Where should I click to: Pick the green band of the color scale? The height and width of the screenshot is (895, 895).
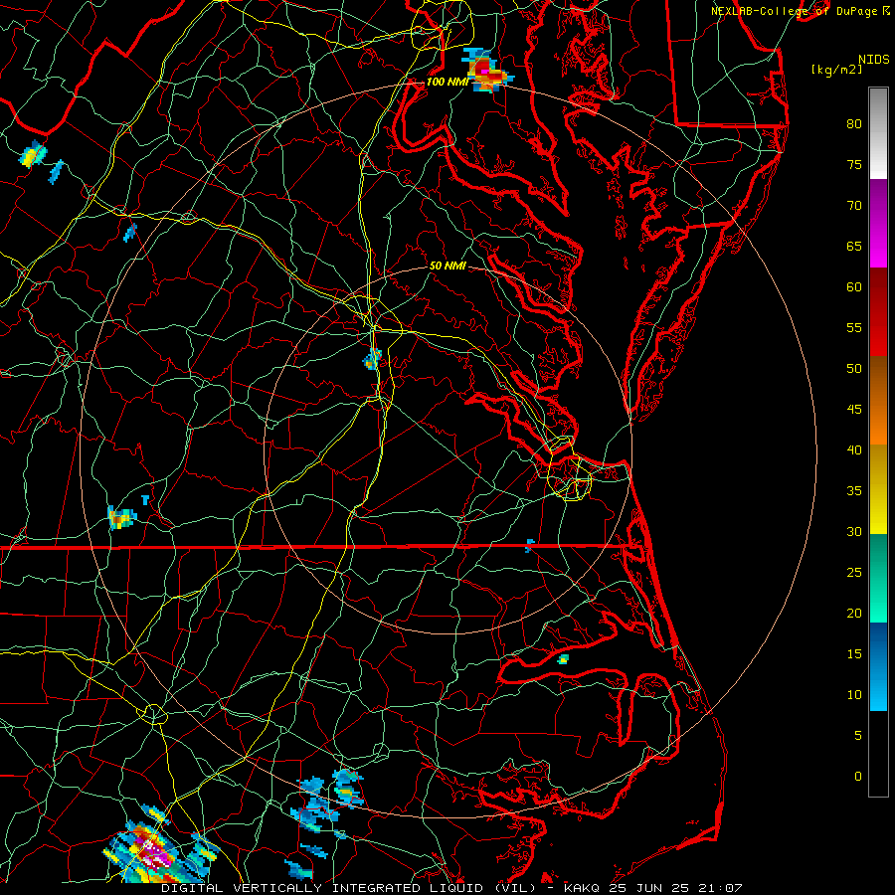pos(878,578)
